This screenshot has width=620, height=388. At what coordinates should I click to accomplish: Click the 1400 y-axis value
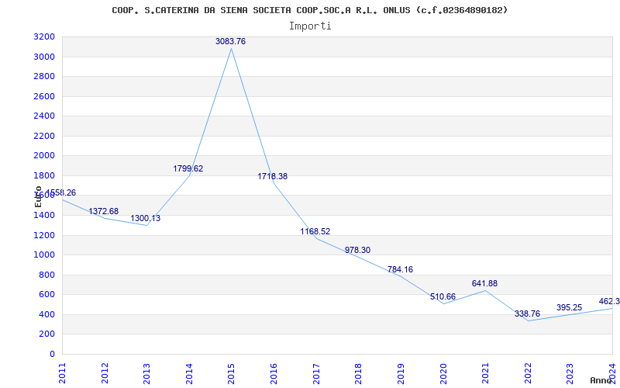click(44, 216)
